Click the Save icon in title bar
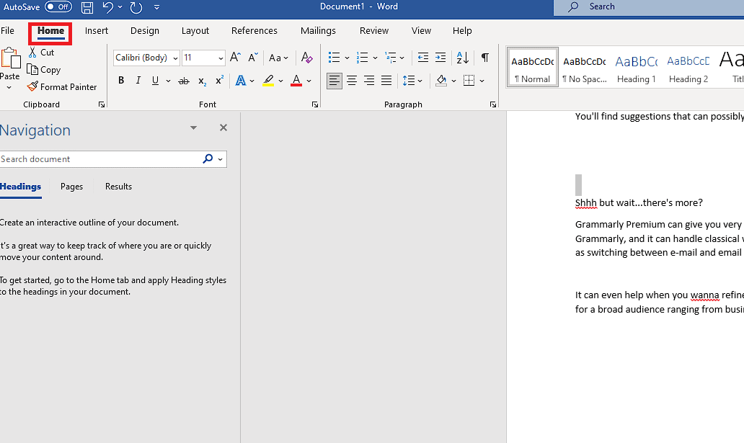744x443 pixels. point(87,7)
